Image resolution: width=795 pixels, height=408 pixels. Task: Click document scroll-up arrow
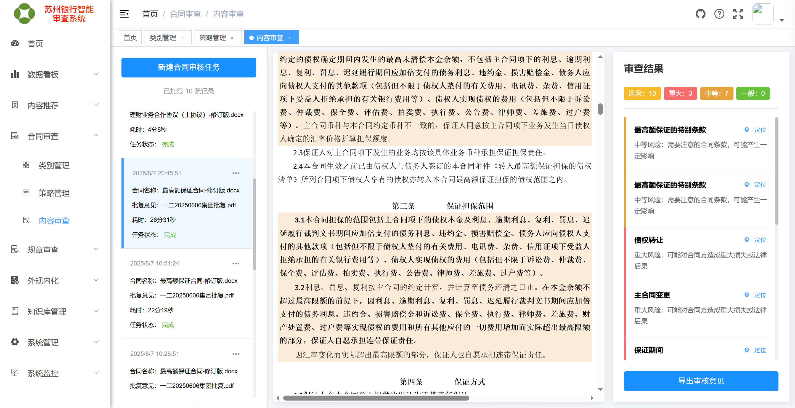(x=600, y=57)
